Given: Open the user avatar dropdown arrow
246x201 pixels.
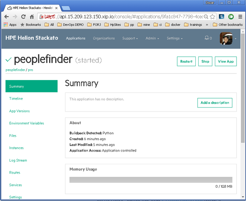Looking at the screenshot, I should coord(236,39).
